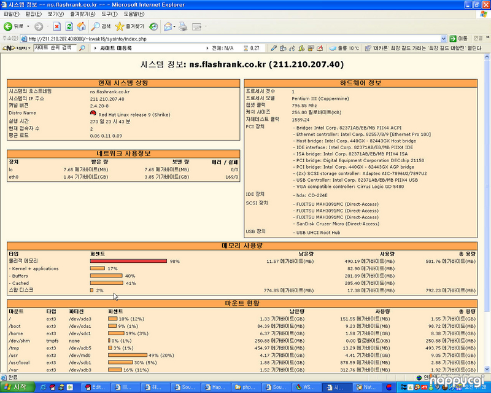Switch to the Nat... taskbar window
Image resolution: width=491 pixels, height=393 pixels.
coord(366,387)
